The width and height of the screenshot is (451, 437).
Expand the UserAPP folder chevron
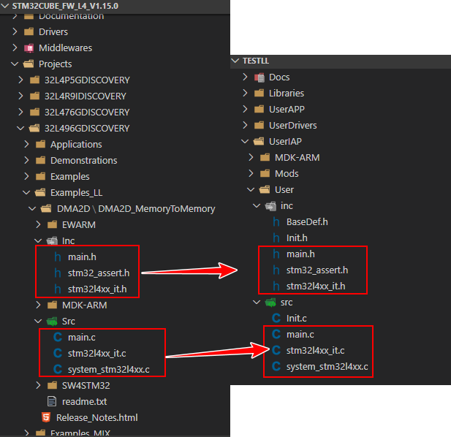point(245,110)
